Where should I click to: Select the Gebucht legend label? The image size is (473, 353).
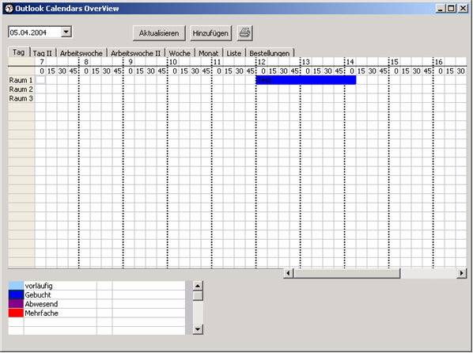coord(38,294)
